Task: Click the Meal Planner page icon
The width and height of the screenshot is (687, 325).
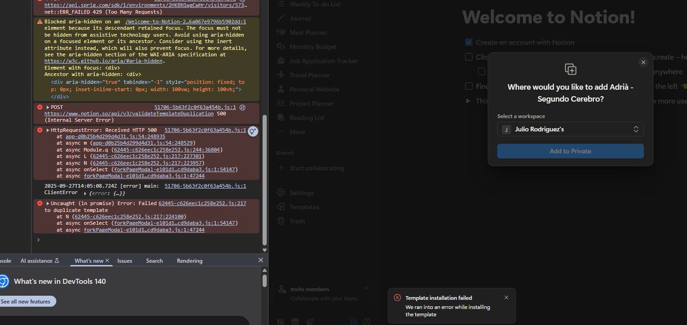Action: (281, 33)
